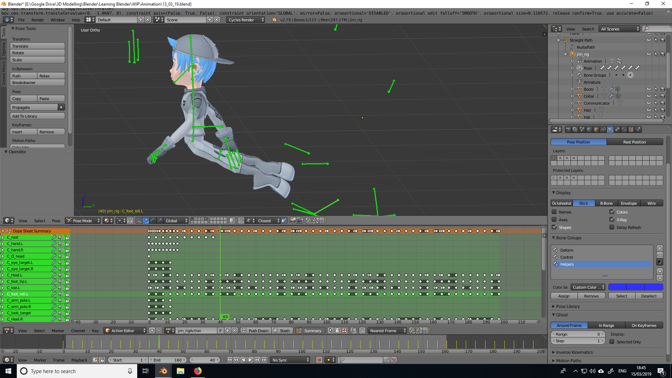Expand the Motion Paths panel
Image resolution: width=672 pixels, height=378 pixels.
point(568,361)
